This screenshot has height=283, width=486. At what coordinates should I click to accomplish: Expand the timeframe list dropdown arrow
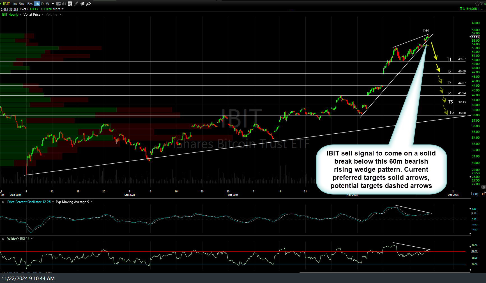(53, 4)
